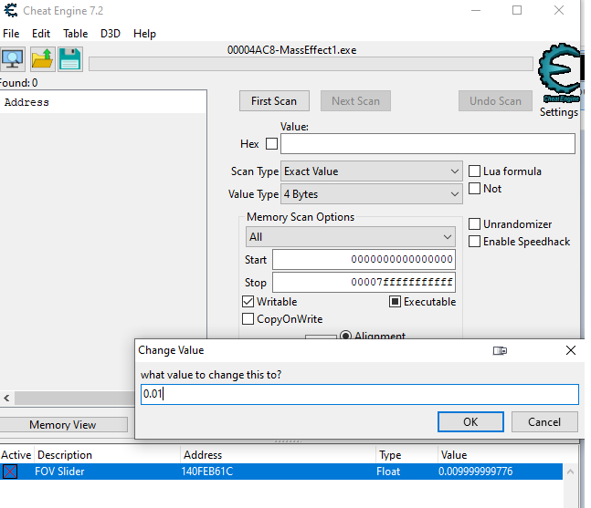Viewport: 591px width, 508px height.
Task: Enable the Hex checkbox
Action: [271, 144]
